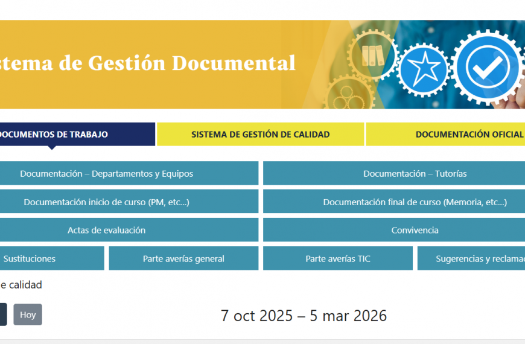
Task: Open Parte averías TIC form
Action: 338,258
